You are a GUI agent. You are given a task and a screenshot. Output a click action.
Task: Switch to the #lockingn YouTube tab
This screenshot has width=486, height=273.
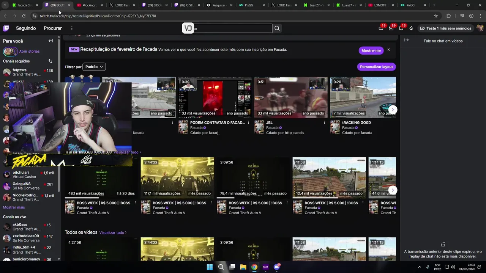(x=90, y=5)
